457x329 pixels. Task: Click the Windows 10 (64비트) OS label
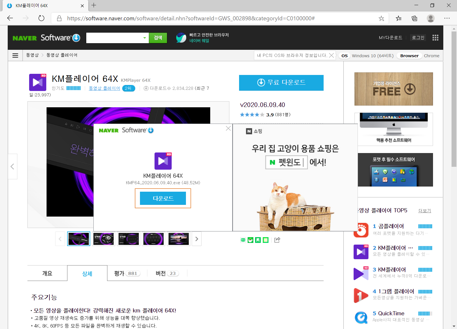click(373, 56)
